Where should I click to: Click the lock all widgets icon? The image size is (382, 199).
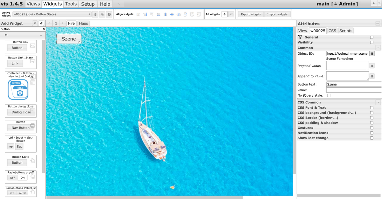click(224, 14)
